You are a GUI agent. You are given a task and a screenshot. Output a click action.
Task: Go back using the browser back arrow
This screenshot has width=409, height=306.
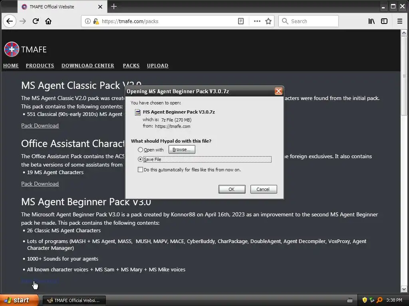10,21
